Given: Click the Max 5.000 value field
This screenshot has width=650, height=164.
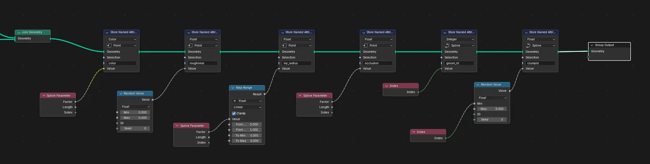Looking at the screenshot, I should coord(492,109).
